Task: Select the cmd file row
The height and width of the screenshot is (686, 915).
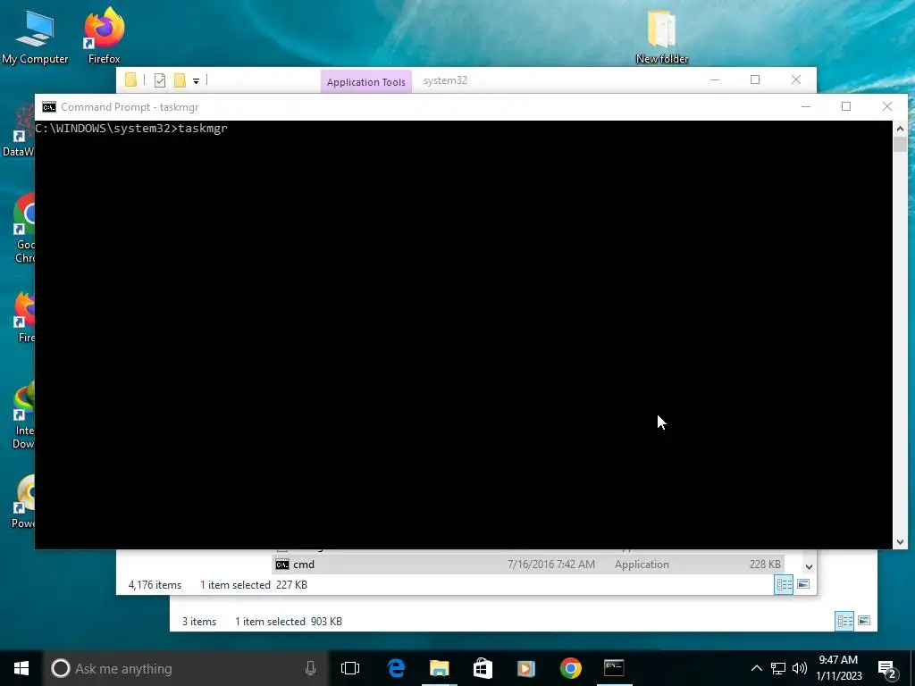Action: click(528, 565)
